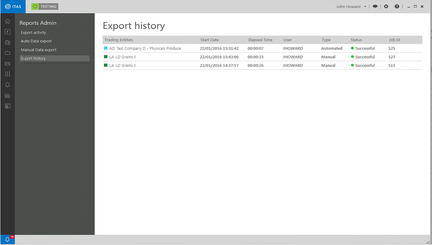Click the ITAS logo button

[x=13, y=7]
